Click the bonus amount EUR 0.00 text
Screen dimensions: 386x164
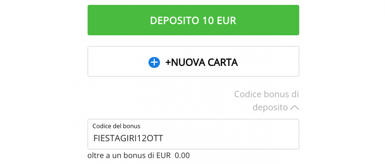[173, 156]
